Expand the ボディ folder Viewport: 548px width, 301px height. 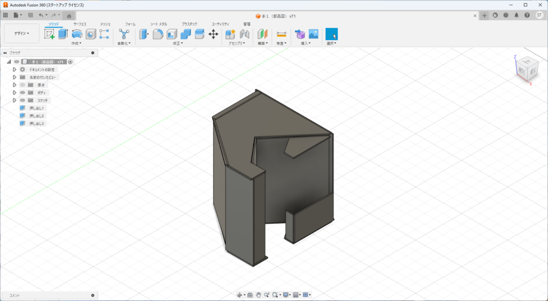coord(14,92)
